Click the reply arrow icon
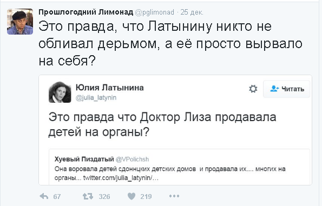 pyautogui.click(x=44, y=196)
